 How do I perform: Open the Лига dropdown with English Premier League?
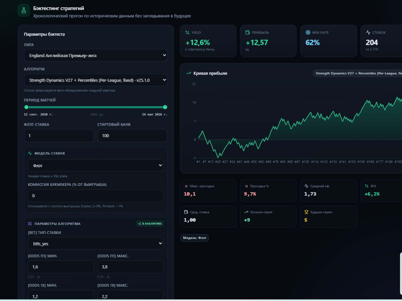[95, 55]
